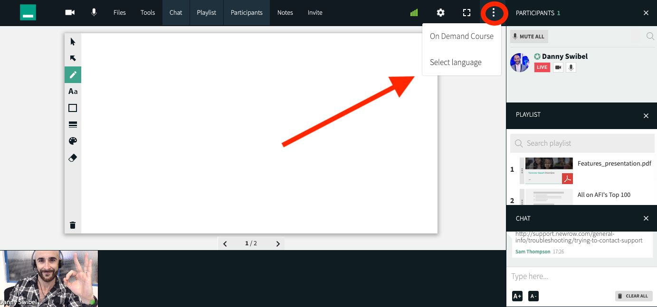Select All on AFI's Top 100 item
The image size is (657, 307).
pyautogui.click(x=604, y=195)
